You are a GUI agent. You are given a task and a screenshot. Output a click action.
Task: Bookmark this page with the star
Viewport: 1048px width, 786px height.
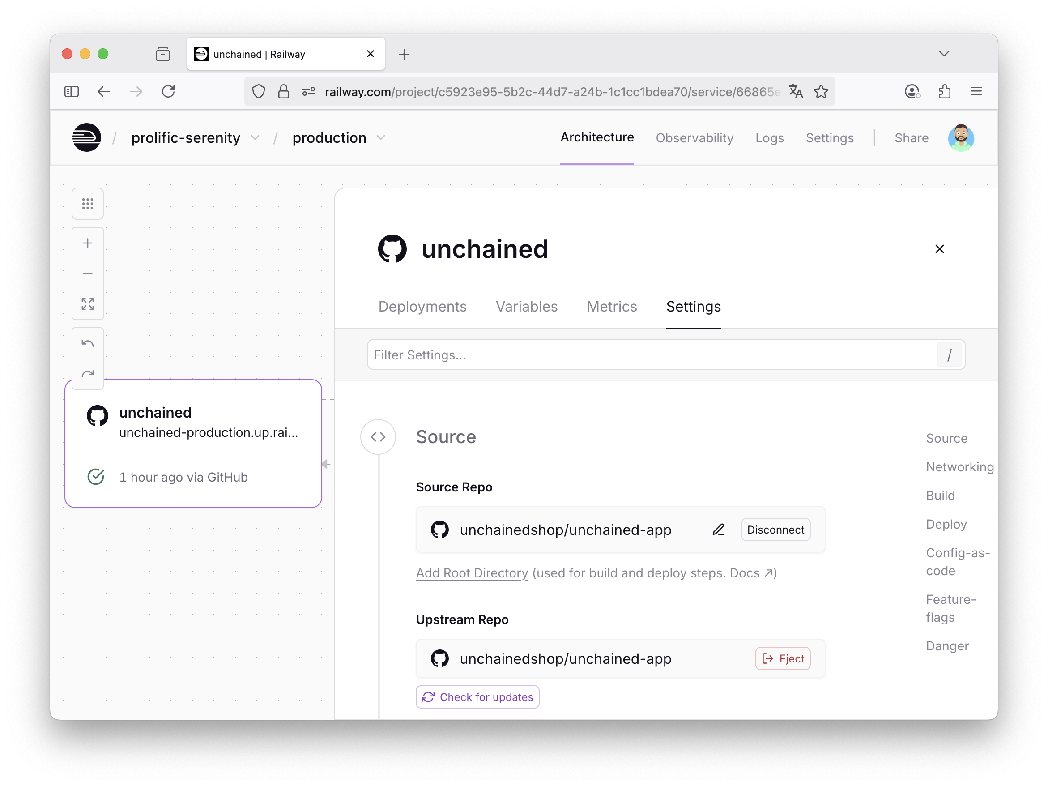tap(821, 91)
